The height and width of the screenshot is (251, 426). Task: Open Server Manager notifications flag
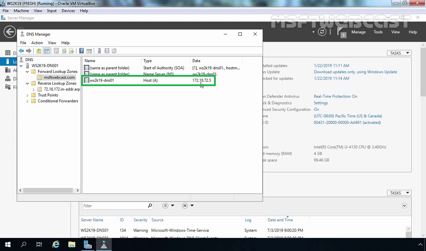tap(341, 32)
